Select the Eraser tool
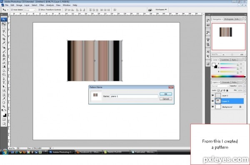The height and width of the screenshot is (165, 250). [x=4, y=63]
